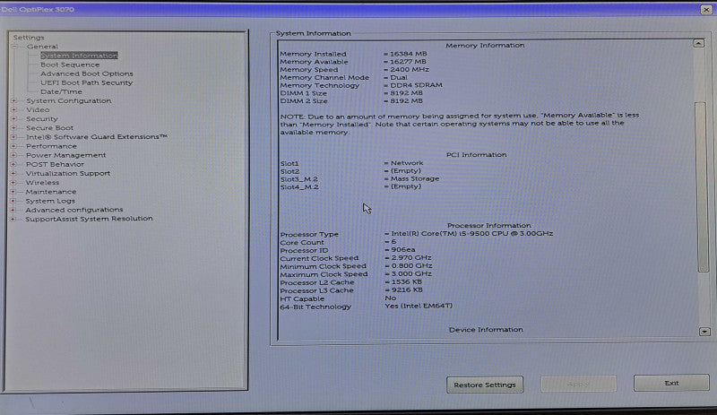Click the DDR4 SDRAM memory technology value

point(416,85)
